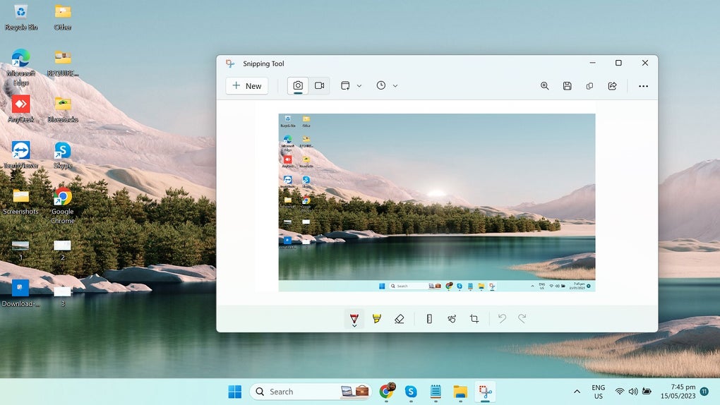Select the Other folder on desktop

(x=63, y=18)
